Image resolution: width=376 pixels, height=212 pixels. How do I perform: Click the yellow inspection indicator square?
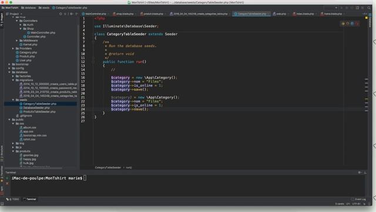coord(366,18)
